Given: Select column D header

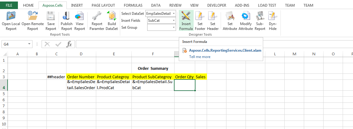Looking at the screenshot, I should pos(81,54).
